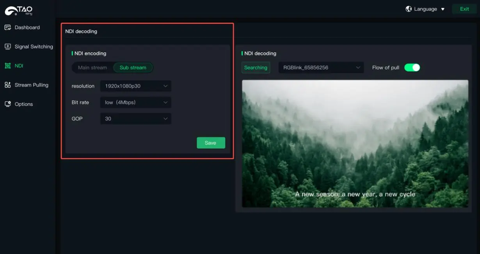Click the Dashboard sidebar icon
The width and height of the screenshot is (480, 254).
pyautogui.click(x=8, y=27)
